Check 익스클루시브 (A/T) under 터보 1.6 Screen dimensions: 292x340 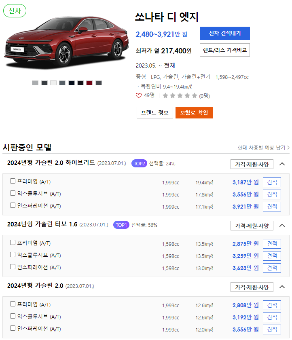13,255
